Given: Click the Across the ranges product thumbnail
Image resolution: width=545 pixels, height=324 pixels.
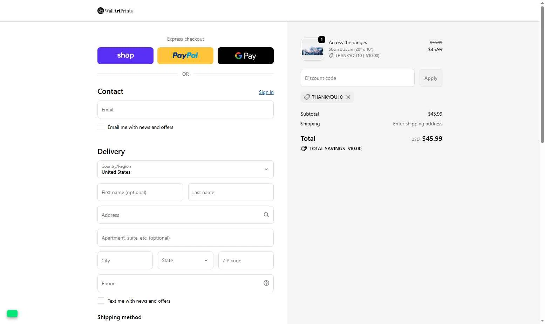Looking at the screenshot, I should tap(312, 49).
